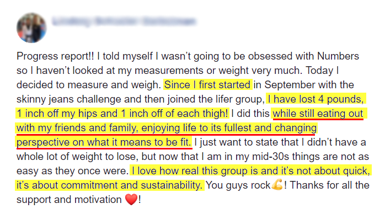Click the red heart emoji
This screenshot has width=385, height=214.
point(131,199)
